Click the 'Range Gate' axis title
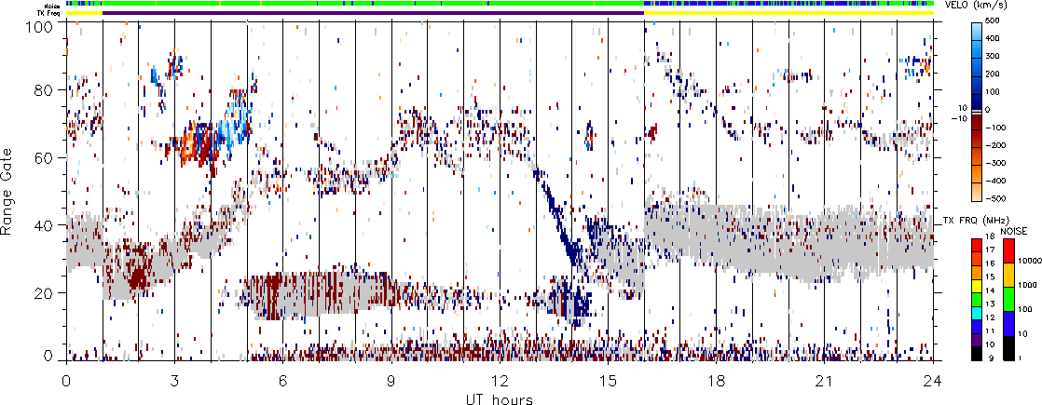1042x405 pixels. (8, 191)
